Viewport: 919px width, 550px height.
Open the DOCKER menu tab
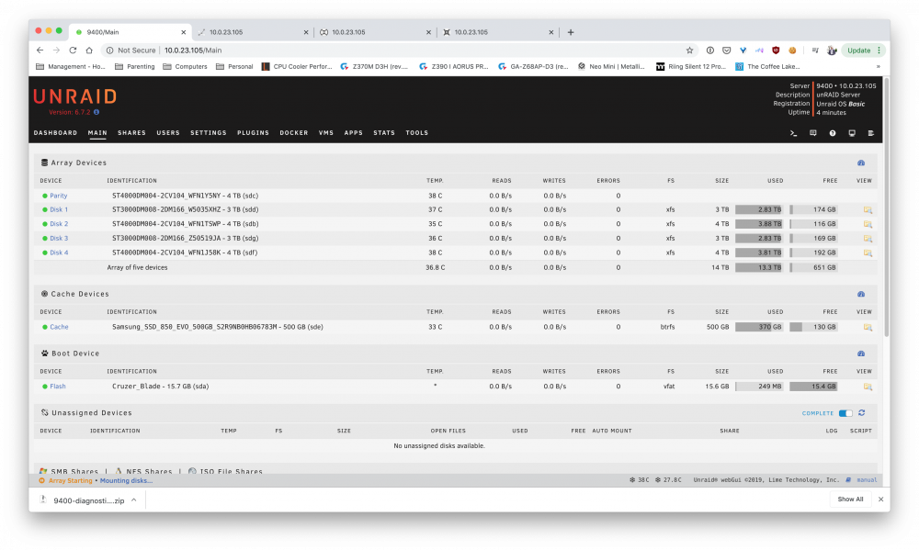click(294, 133)
